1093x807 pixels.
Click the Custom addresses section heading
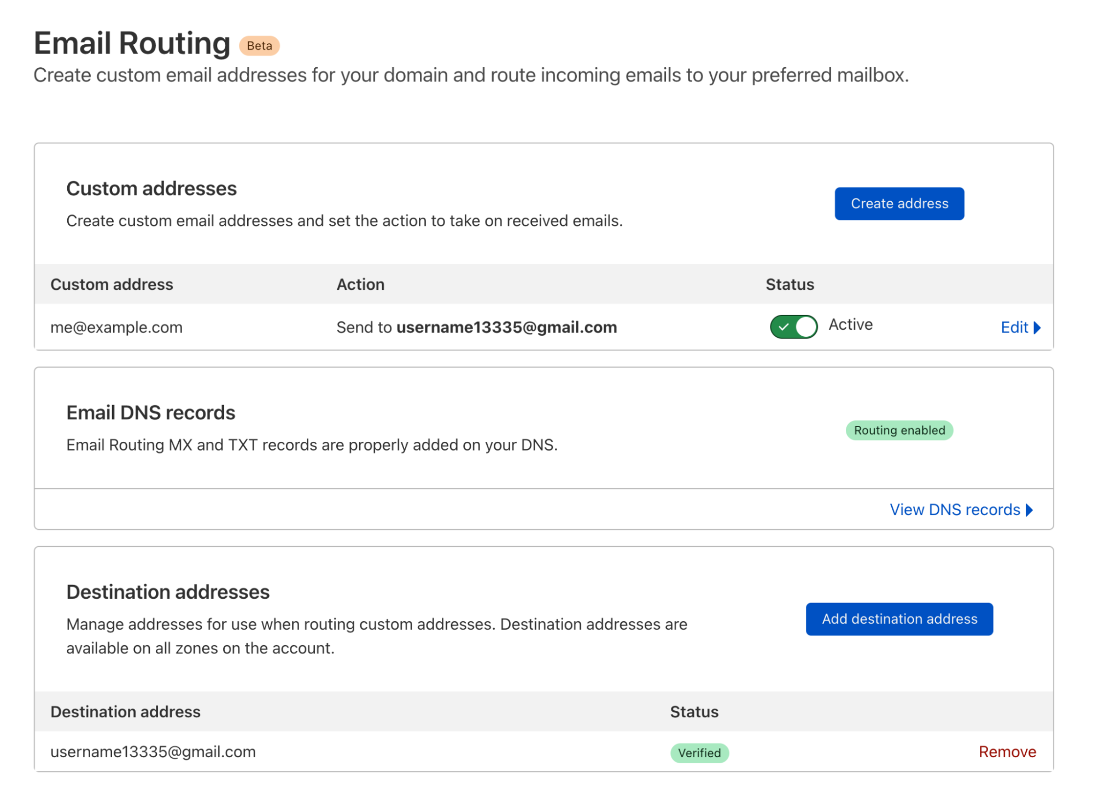[x=151, y=188]
